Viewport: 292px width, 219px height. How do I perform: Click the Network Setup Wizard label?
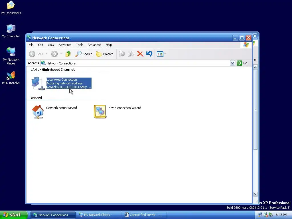62,108
